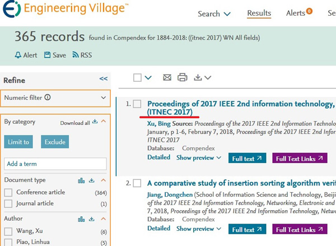Viewport: 336px width, 246px height.
Task: Click the bell Alert icon
Action: click(x=18, y=55)
